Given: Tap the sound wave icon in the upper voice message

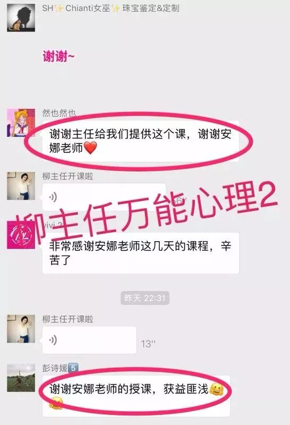Looking at the screenshot, I should [x=53, y=197].
